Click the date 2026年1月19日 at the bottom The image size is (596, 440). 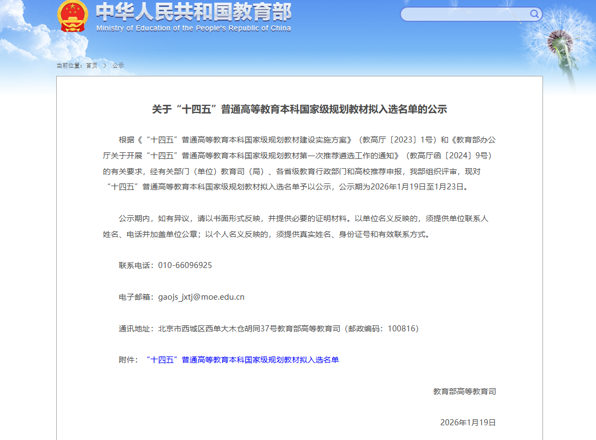(x=468, y=423)
